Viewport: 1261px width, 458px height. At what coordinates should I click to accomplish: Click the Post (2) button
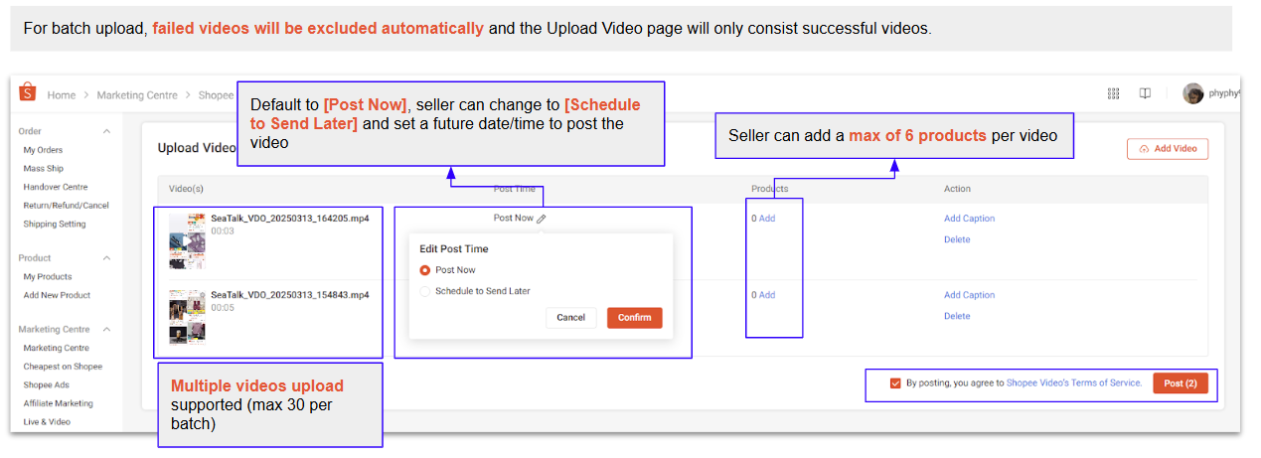click(x=1180, y=383)
